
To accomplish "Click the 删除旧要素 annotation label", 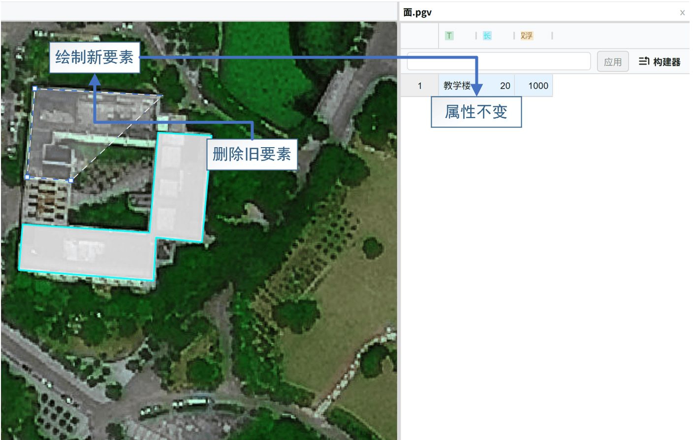I will click(x=252, y=154).
